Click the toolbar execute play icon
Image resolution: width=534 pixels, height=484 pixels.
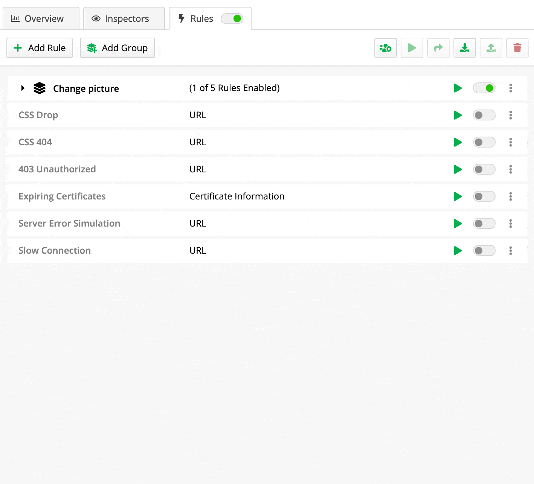pos(412,48)
